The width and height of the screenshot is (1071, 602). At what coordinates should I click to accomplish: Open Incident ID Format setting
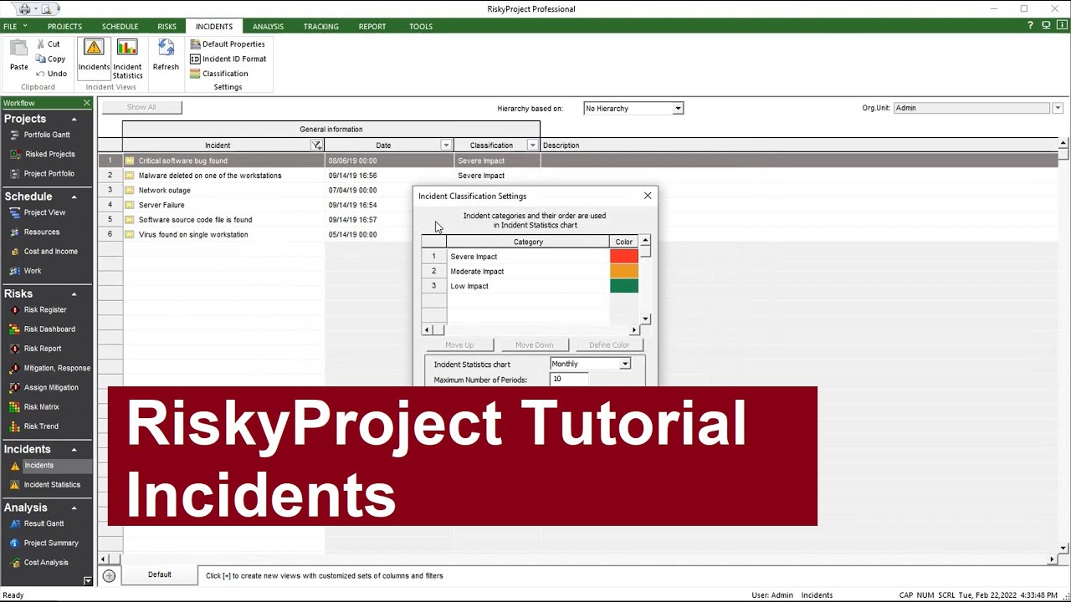228,59
